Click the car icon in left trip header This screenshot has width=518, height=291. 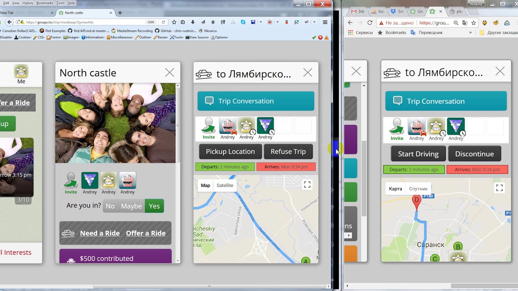tap(204, 74)
